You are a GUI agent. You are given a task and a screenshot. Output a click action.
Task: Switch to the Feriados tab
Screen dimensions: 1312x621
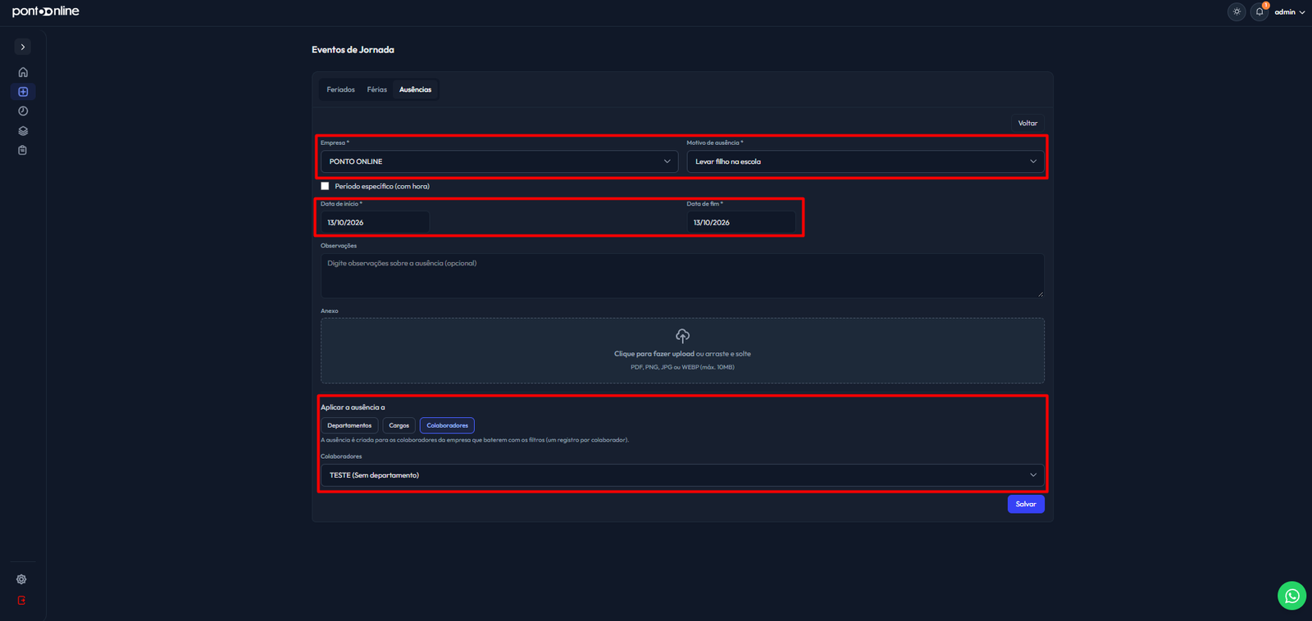pyautogui.click(x=340, y=89)
